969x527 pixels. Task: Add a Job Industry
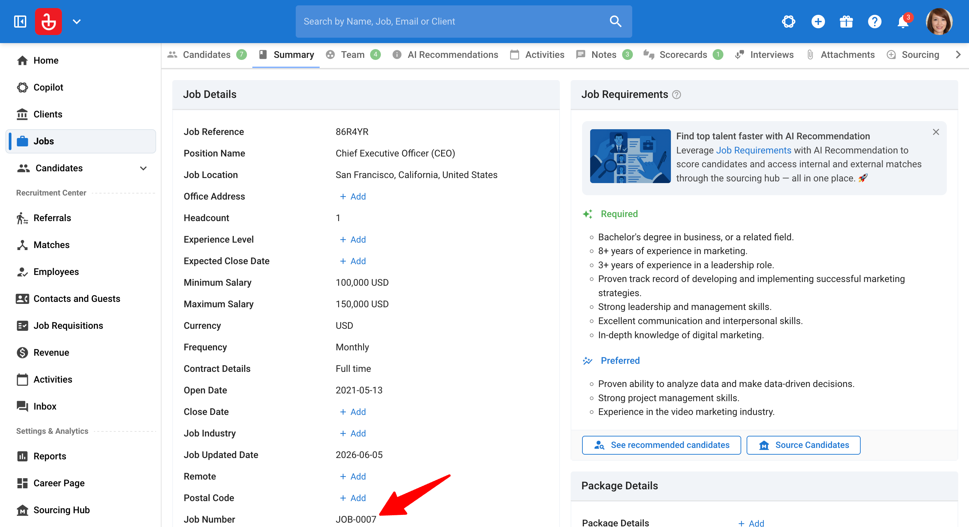353,433
